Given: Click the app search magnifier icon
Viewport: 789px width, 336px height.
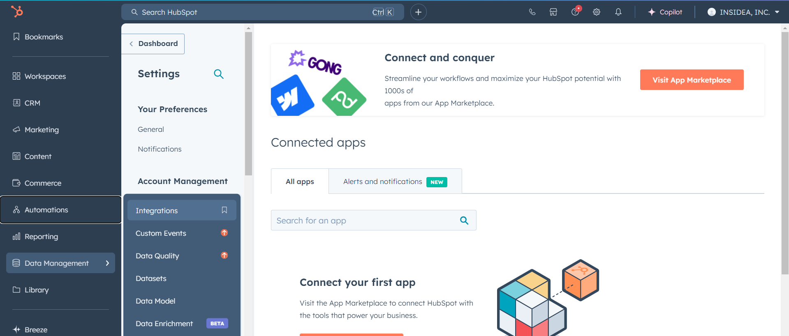Looking at the screenshot, I should pyautogui.click(x=464, y=221).
